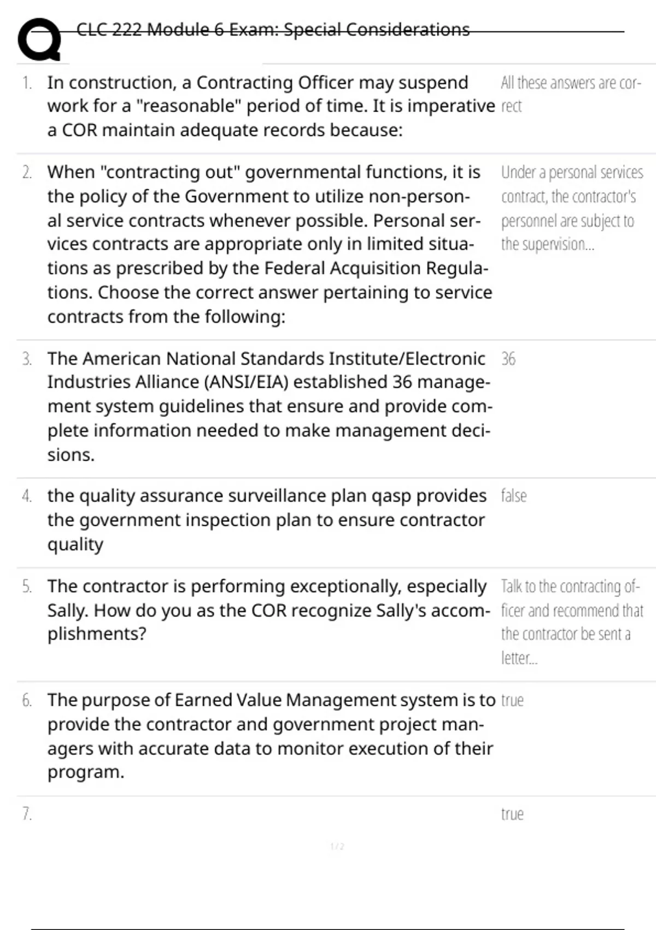Click question 4 about the QASP

point(267,520)
